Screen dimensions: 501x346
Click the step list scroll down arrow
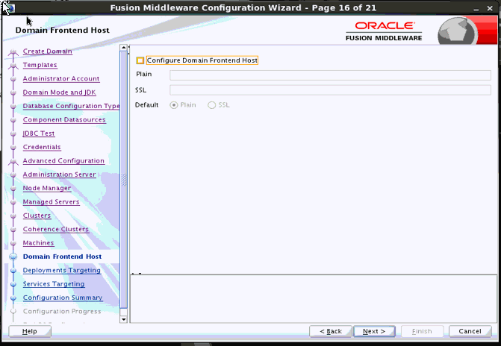pos(123,319)
